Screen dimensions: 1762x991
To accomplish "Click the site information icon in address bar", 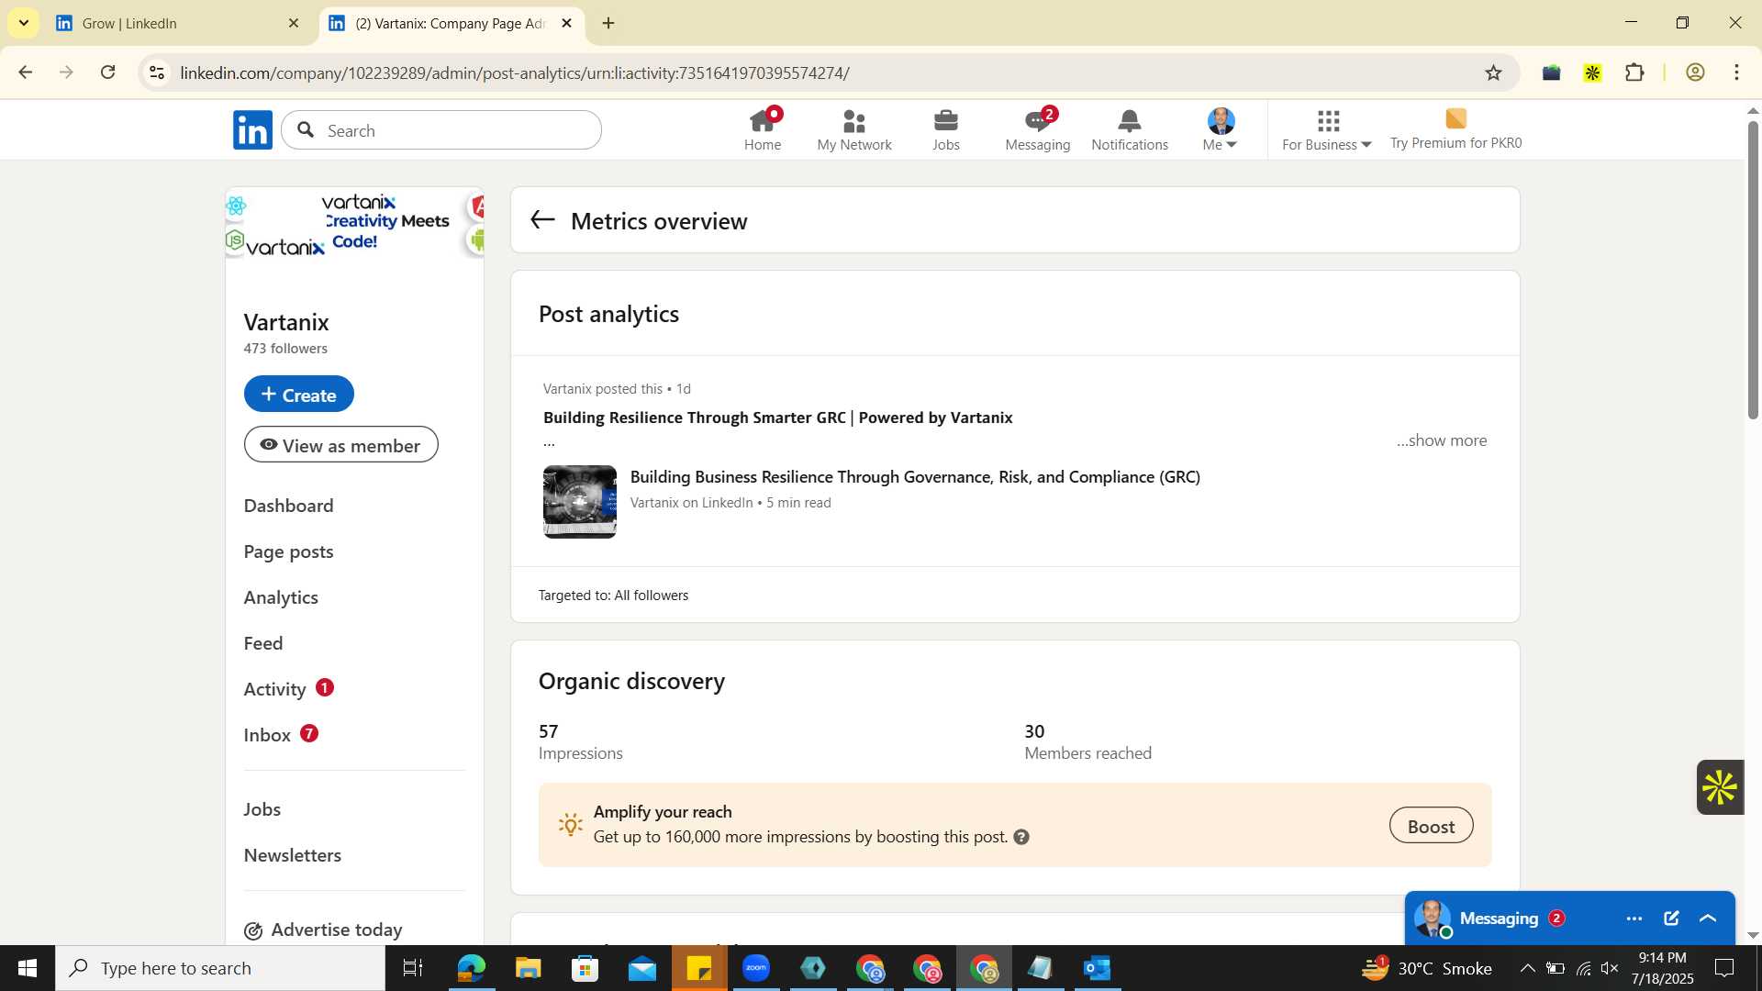I will point(157,72).
